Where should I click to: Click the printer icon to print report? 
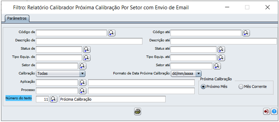(138, 111)
